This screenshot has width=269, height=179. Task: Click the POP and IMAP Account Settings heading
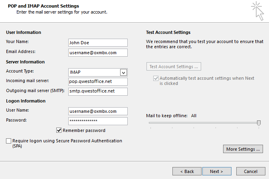pyautogui.click(x=44, y=6)
